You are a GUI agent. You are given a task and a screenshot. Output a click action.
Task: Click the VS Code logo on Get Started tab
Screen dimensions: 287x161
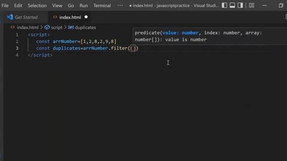pyautogui.click(x=10, y=17)
